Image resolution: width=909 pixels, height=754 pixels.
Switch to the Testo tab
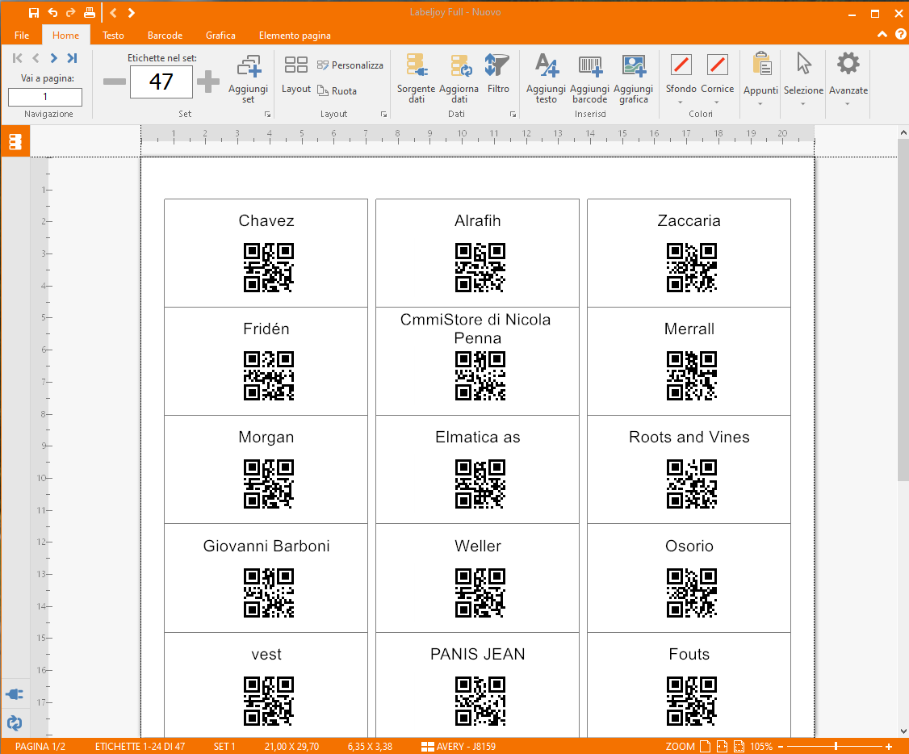[113, 36]
